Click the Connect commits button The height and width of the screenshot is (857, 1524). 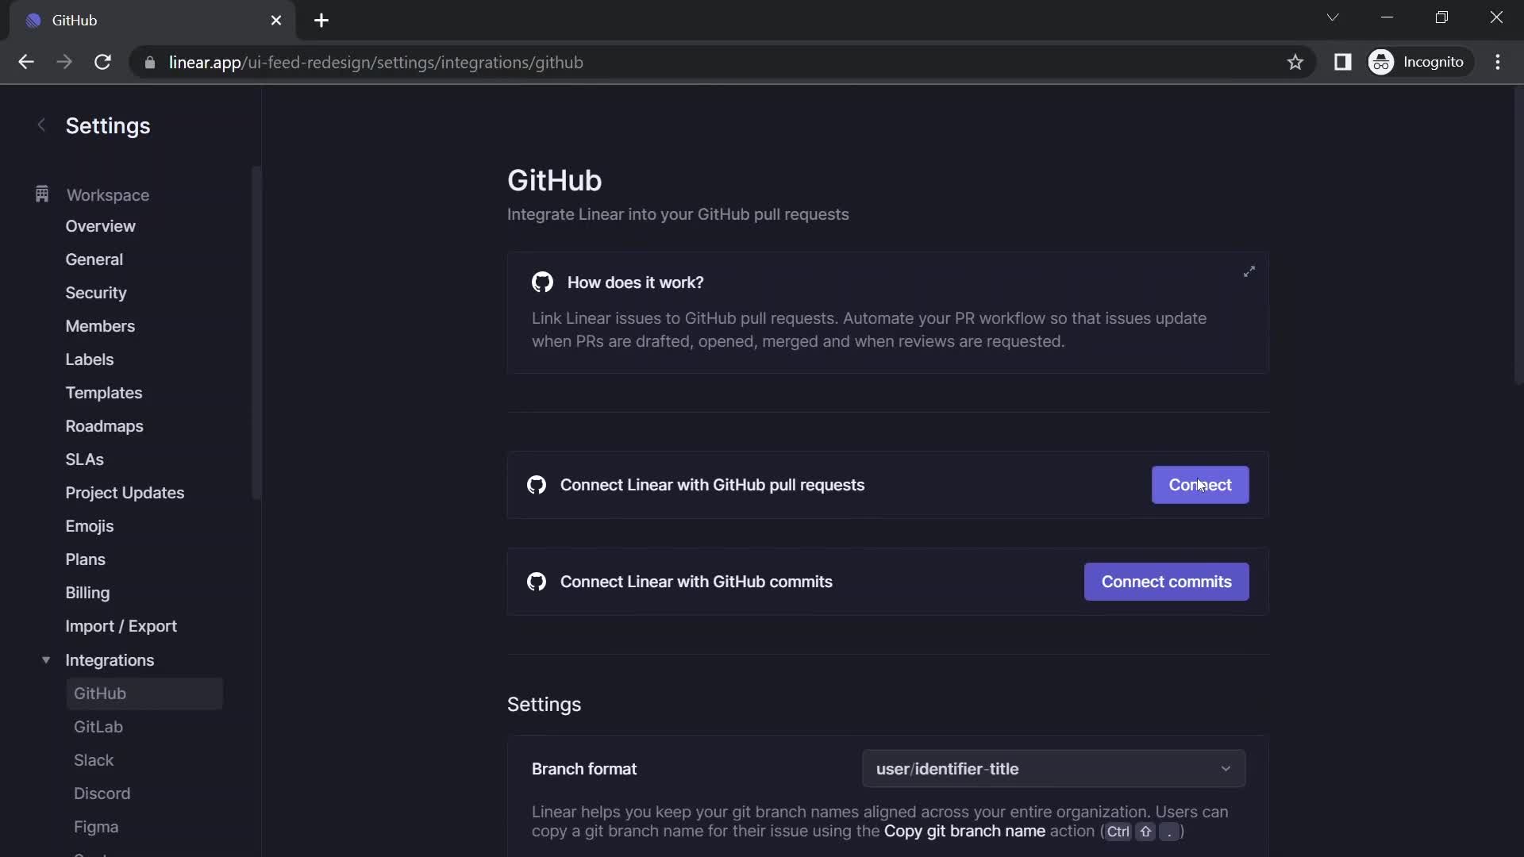tap(1166, 581)
